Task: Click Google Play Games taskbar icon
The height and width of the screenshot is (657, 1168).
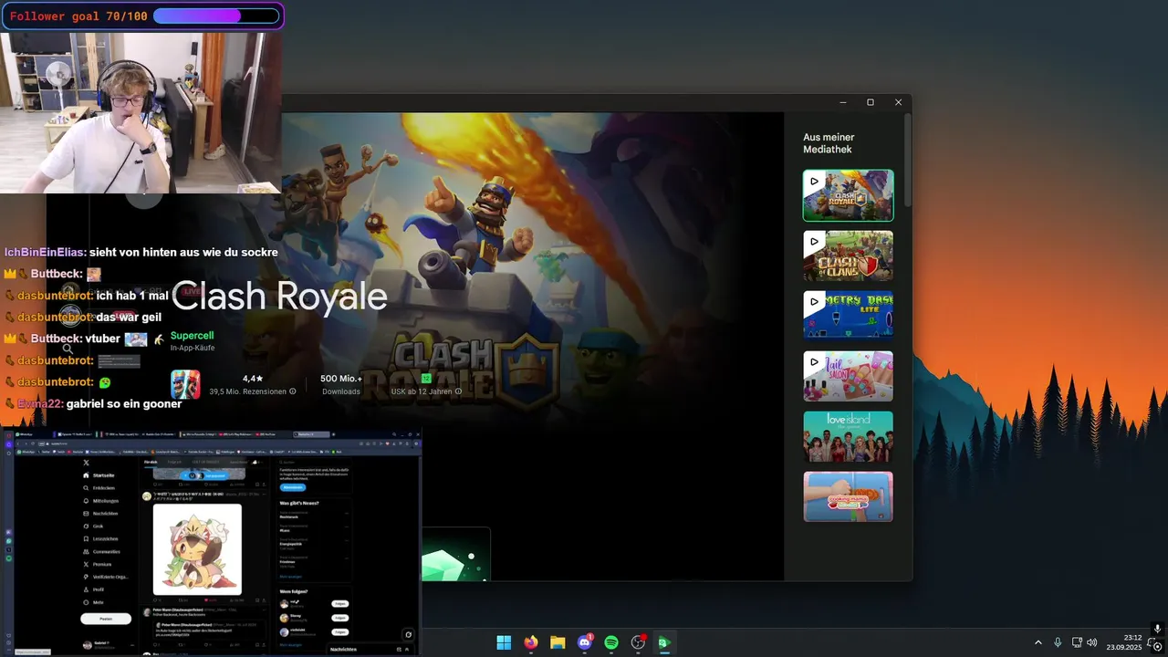Action: point(664,642)
